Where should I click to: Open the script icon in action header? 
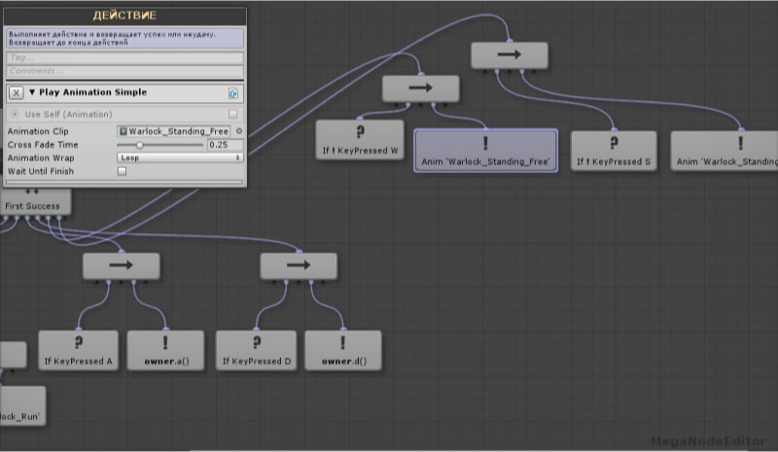pos(233,93)
